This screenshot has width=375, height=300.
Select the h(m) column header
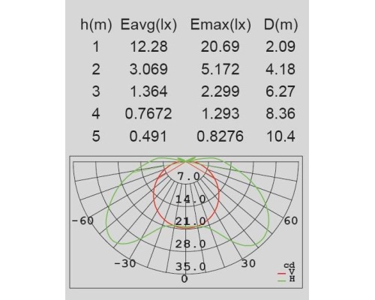(96, 25)
